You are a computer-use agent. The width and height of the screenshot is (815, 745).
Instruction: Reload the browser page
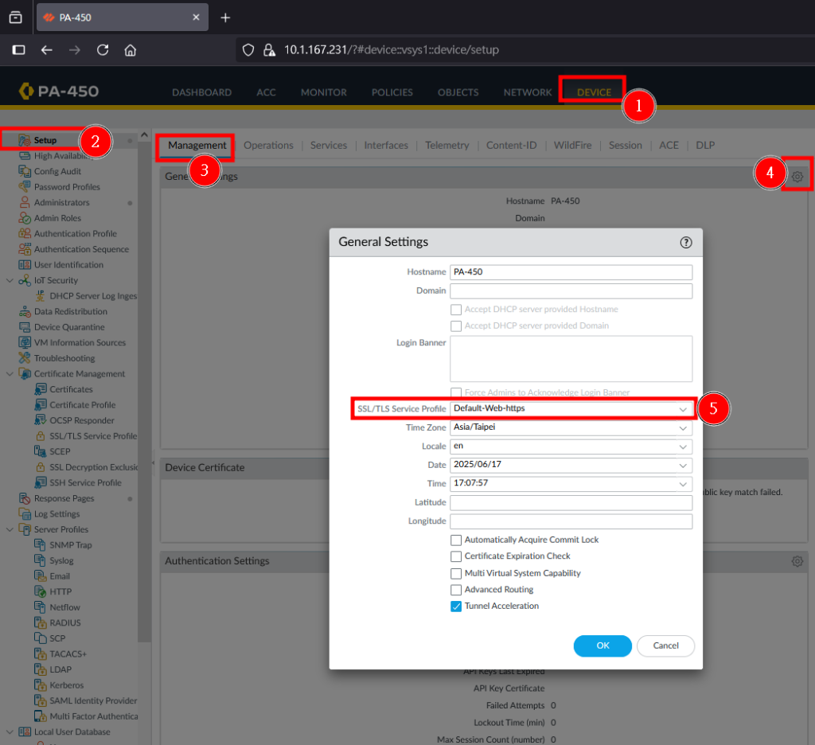pyautogui.click(x=103, y=50)
